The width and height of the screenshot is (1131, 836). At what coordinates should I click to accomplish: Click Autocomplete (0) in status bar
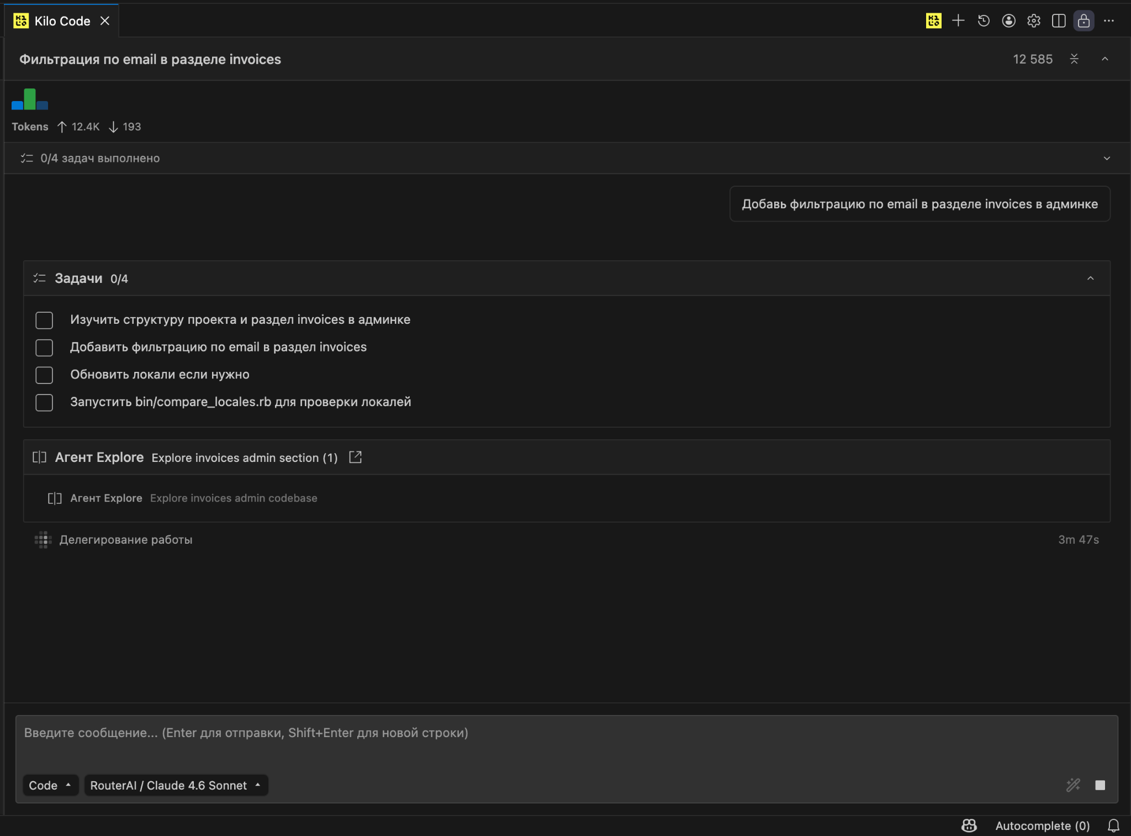1042,826
